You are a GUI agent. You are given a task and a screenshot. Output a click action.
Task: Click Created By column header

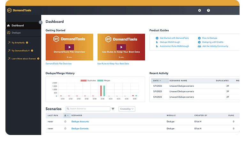[201, 116]
